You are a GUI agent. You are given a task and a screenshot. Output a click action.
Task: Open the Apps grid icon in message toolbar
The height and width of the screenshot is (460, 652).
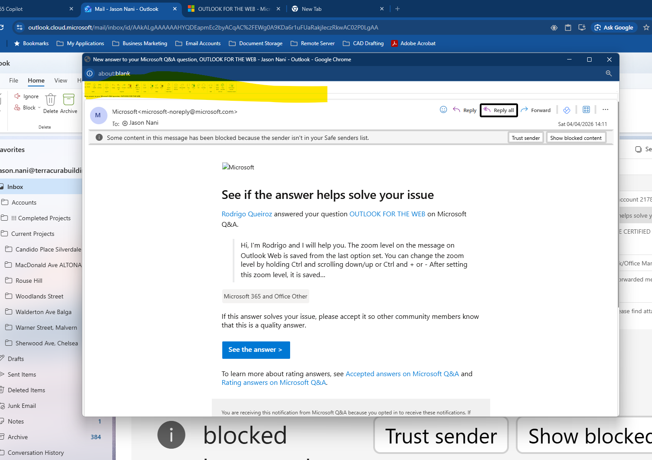586,109
